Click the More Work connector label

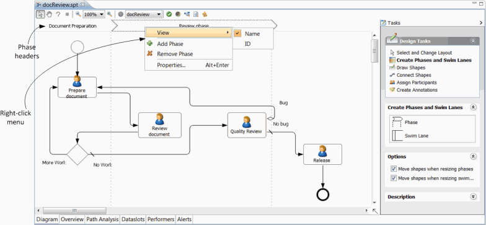click(54, 162)
